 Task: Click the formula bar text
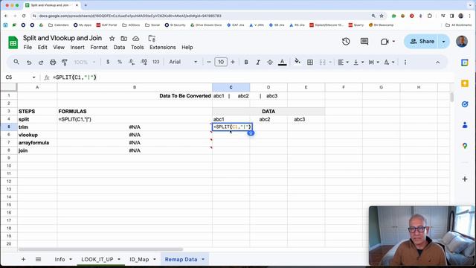(74, 77)
